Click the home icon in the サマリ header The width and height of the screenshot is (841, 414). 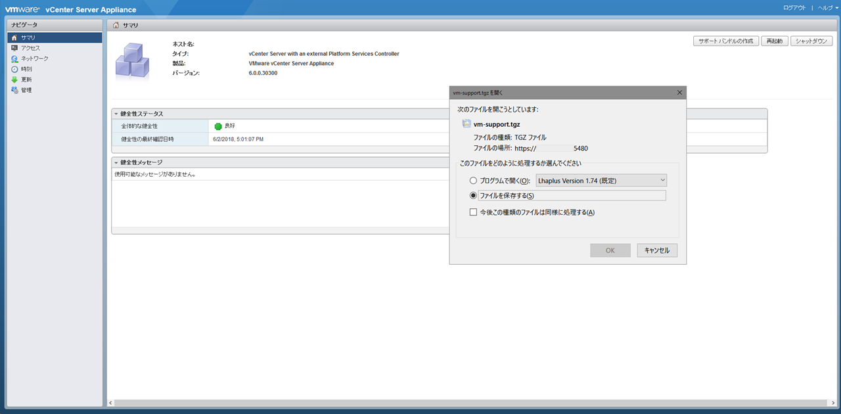pos(116,25)
